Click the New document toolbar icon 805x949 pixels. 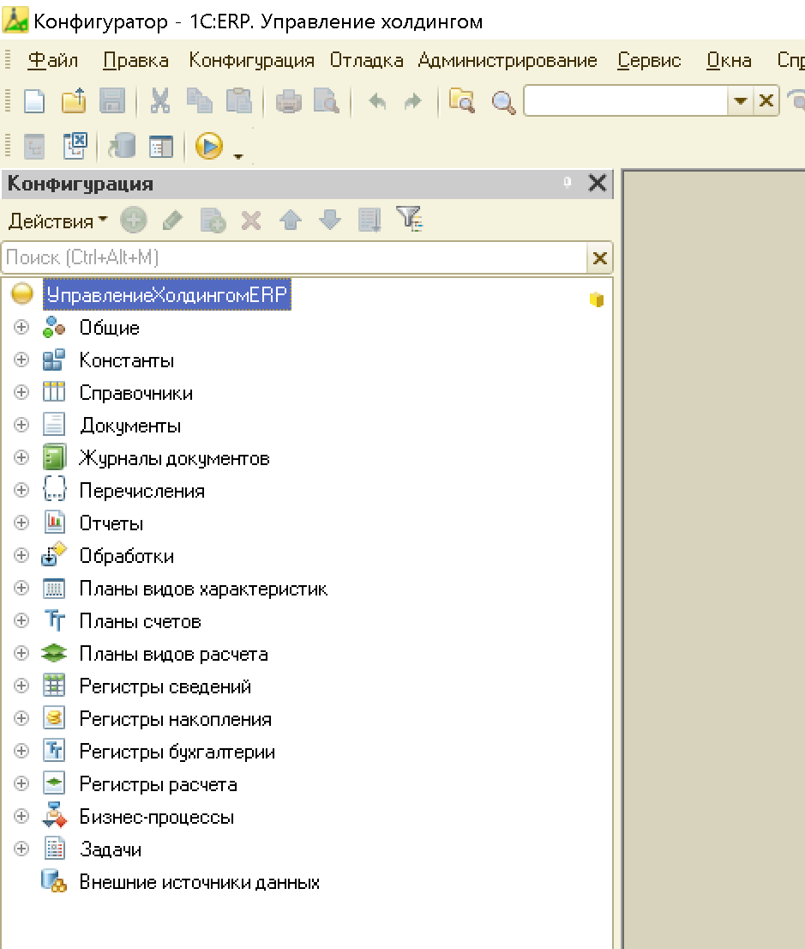click(x=34, y=101)
